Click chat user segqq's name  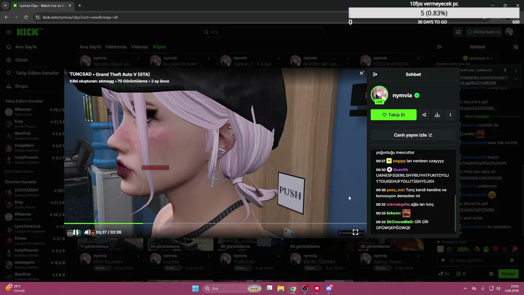[x=399, y=161]
